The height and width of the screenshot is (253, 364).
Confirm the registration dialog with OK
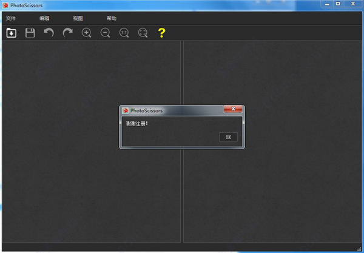(228, 137)
